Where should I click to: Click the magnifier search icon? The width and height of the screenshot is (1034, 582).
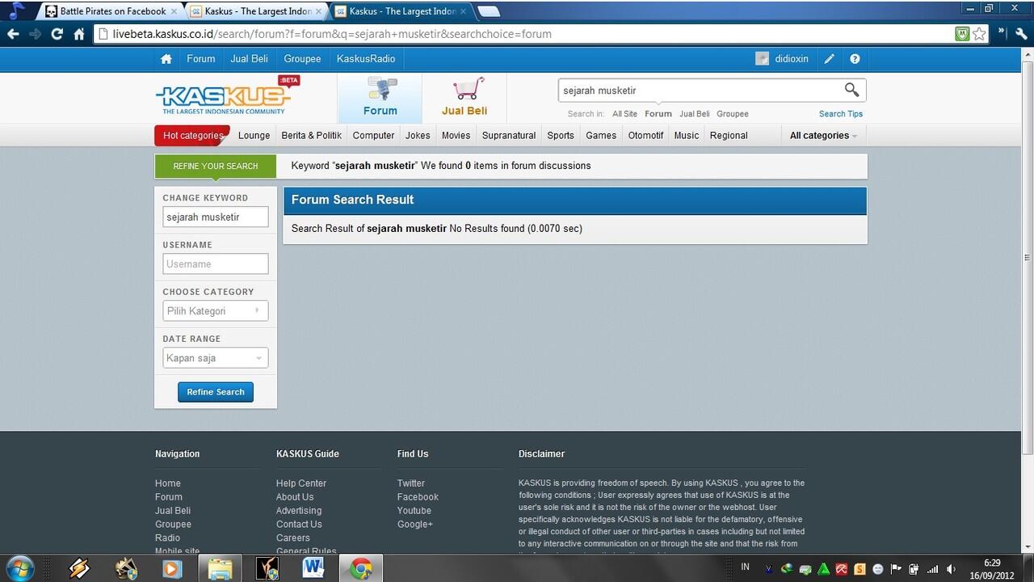click(851, 90)
